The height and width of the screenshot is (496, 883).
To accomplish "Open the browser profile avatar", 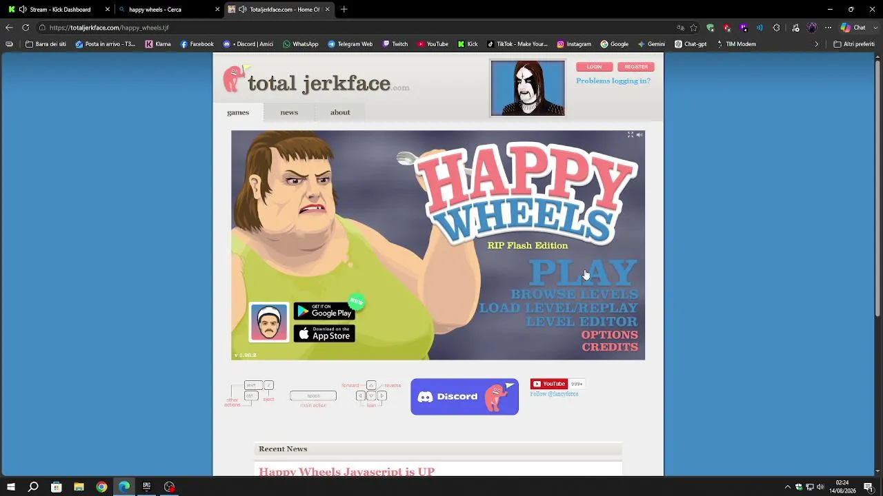I will click(x=811, y=28).
